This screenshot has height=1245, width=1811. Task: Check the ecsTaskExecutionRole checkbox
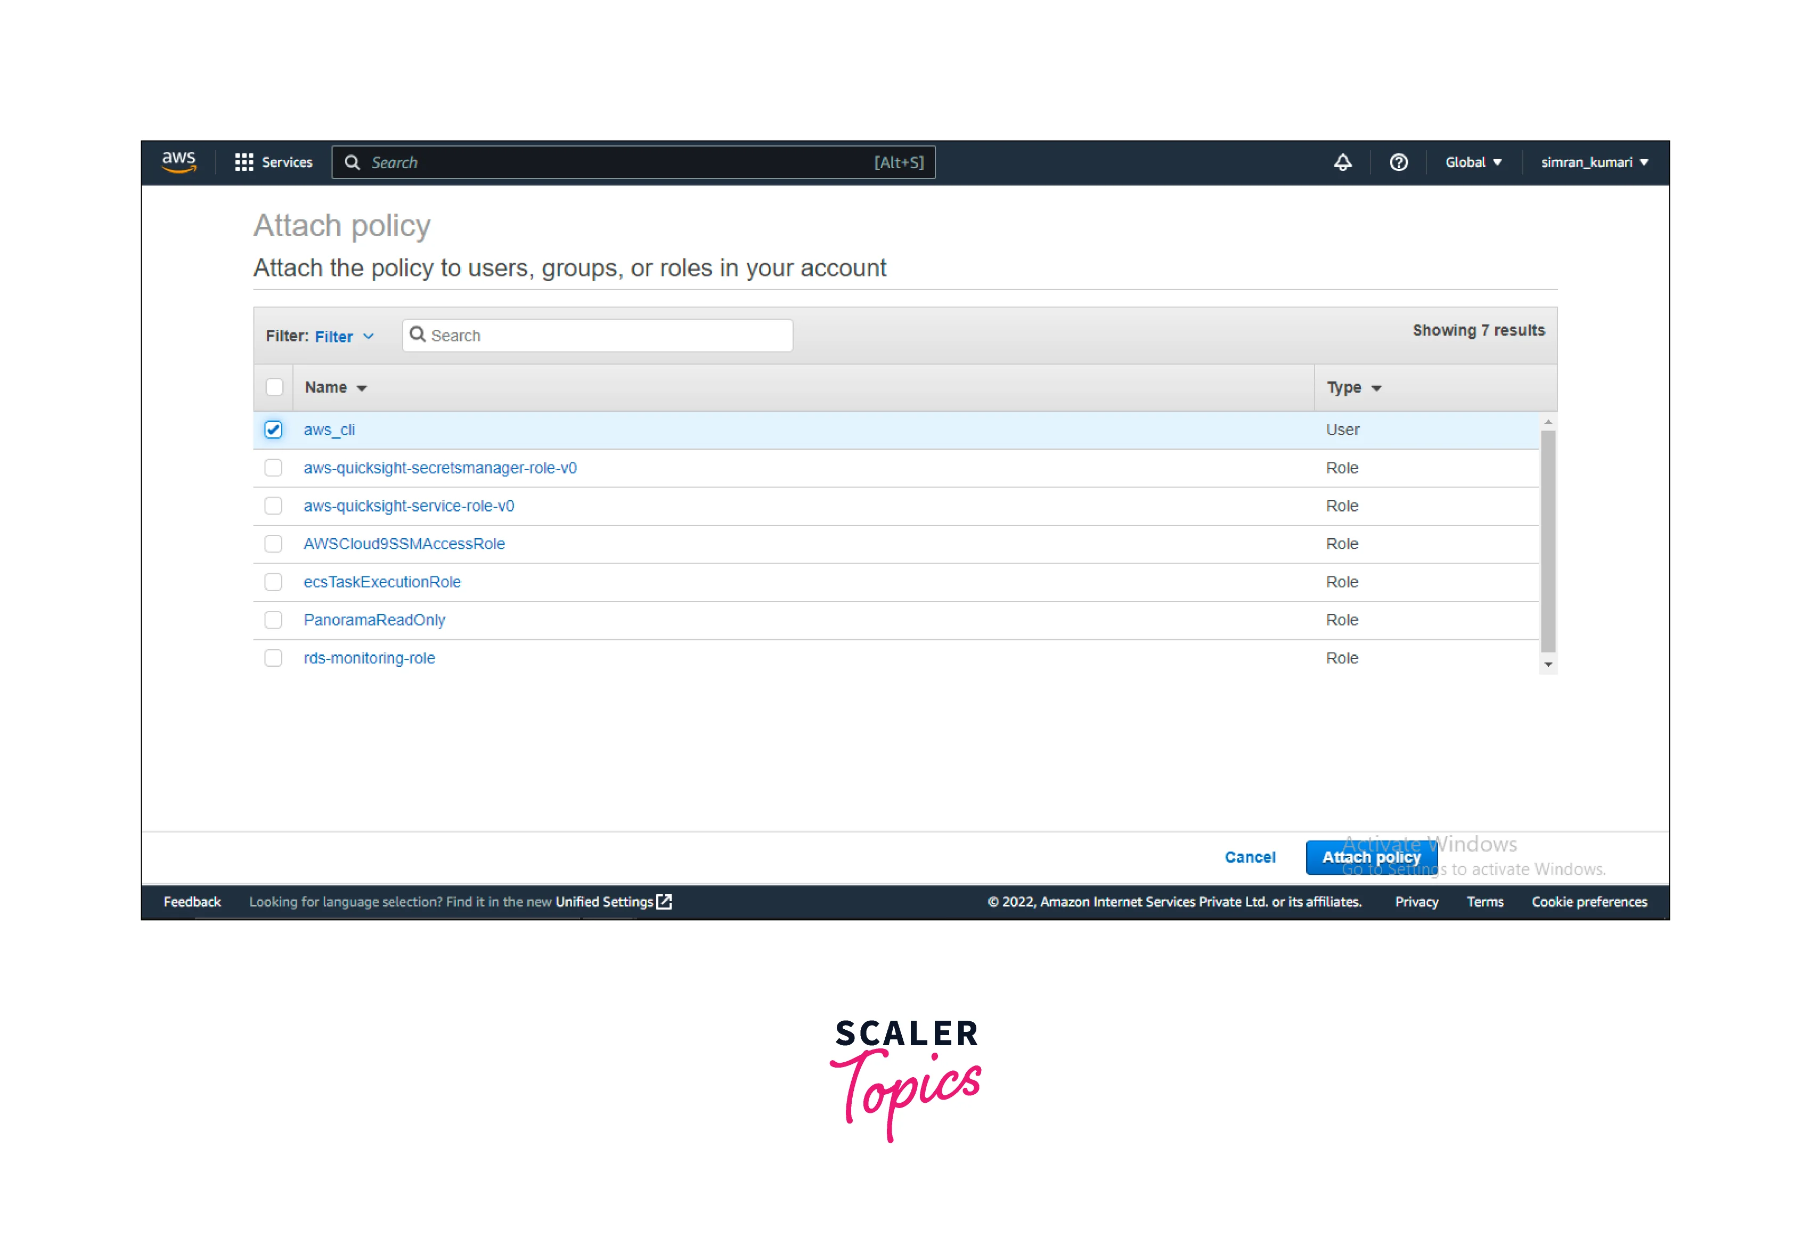click(x=273, y=582)
